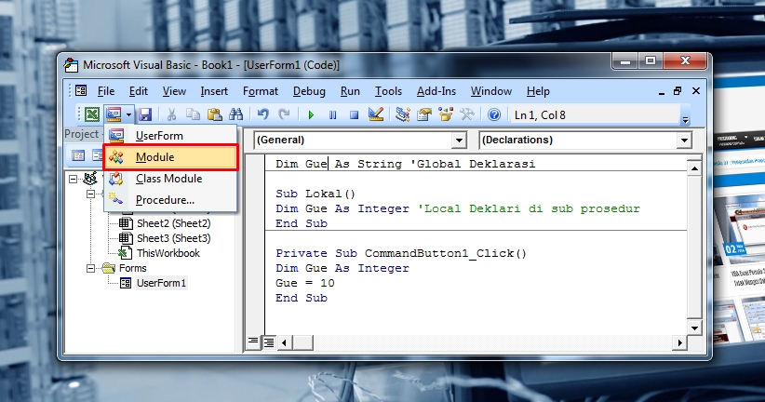
Task: Click the 'Gue = 10' code line
Action: 305,283
